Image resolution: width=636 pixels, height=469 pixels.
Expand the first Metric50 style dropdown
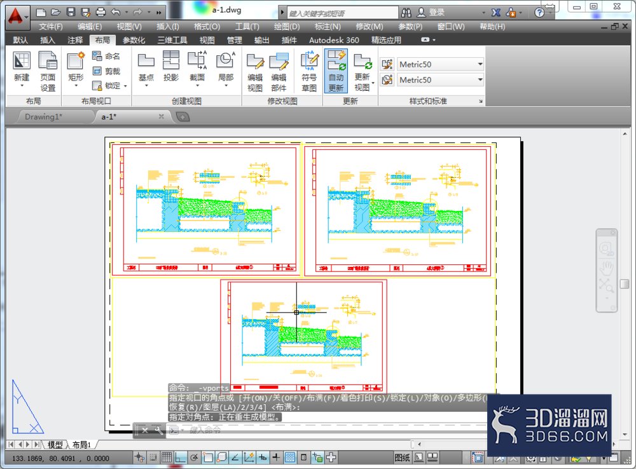coord(480,64)
